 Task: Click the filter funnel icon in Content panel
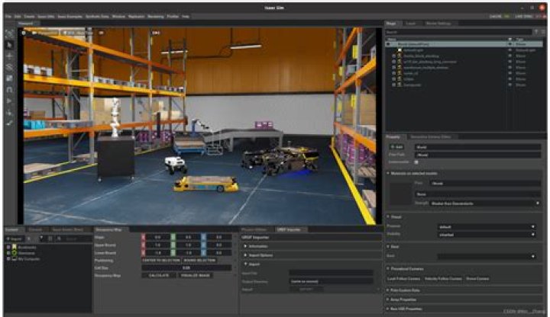[x=41, y=239]
